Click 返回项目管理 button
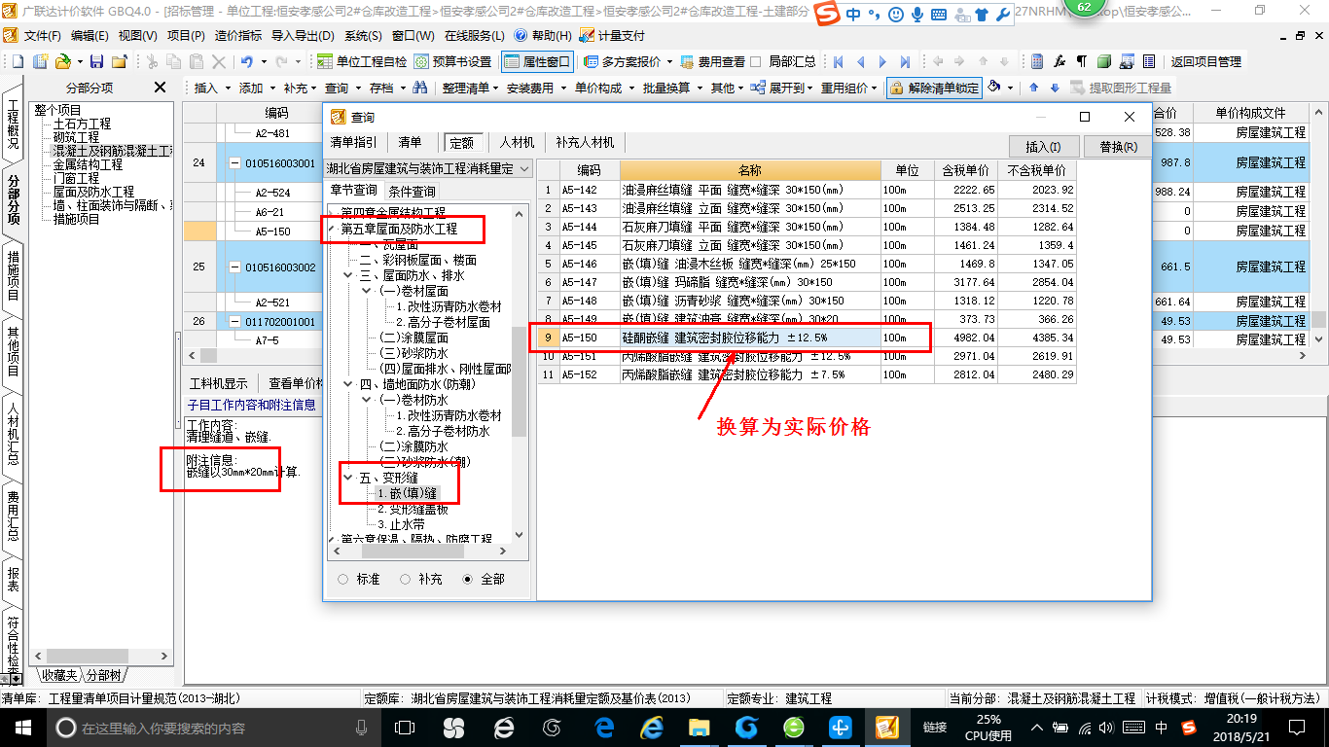This screenshot has width=1329, height=747. (1205, 61)
